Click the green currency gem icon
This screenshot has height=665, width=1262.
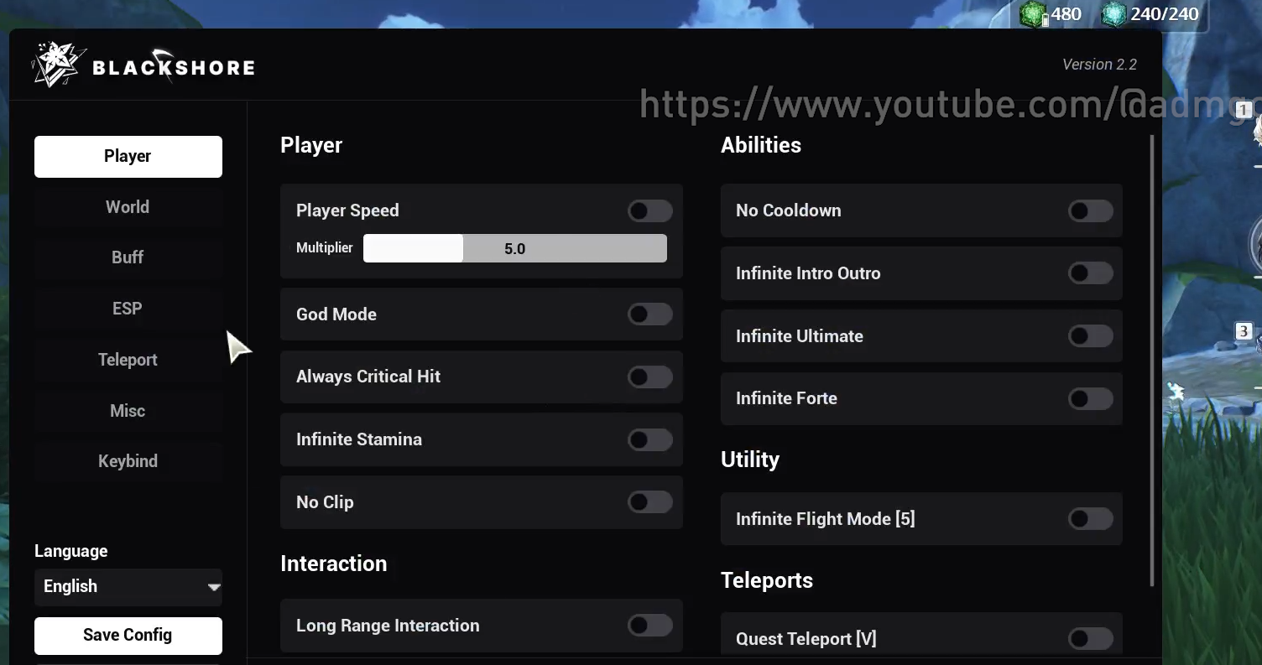click(x=1033, y=14)
